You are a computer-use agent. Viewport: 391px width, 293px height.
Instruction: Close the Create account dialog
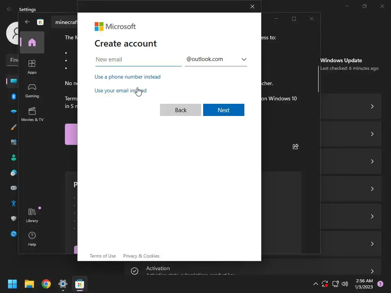[x=252, y=6]
